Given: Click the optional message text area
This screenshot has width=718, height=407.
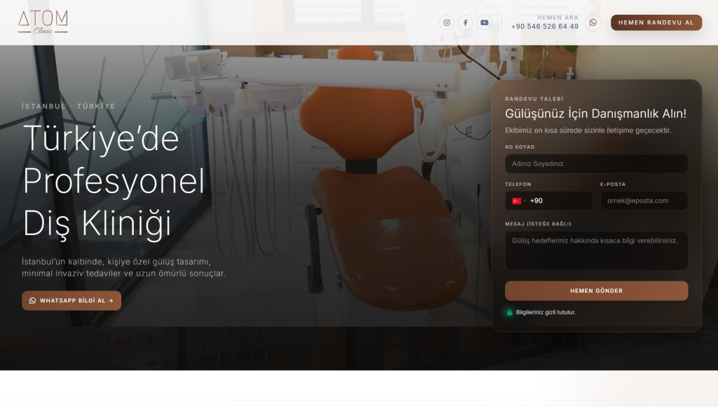Looking at the screenshot, I should 596,251.
